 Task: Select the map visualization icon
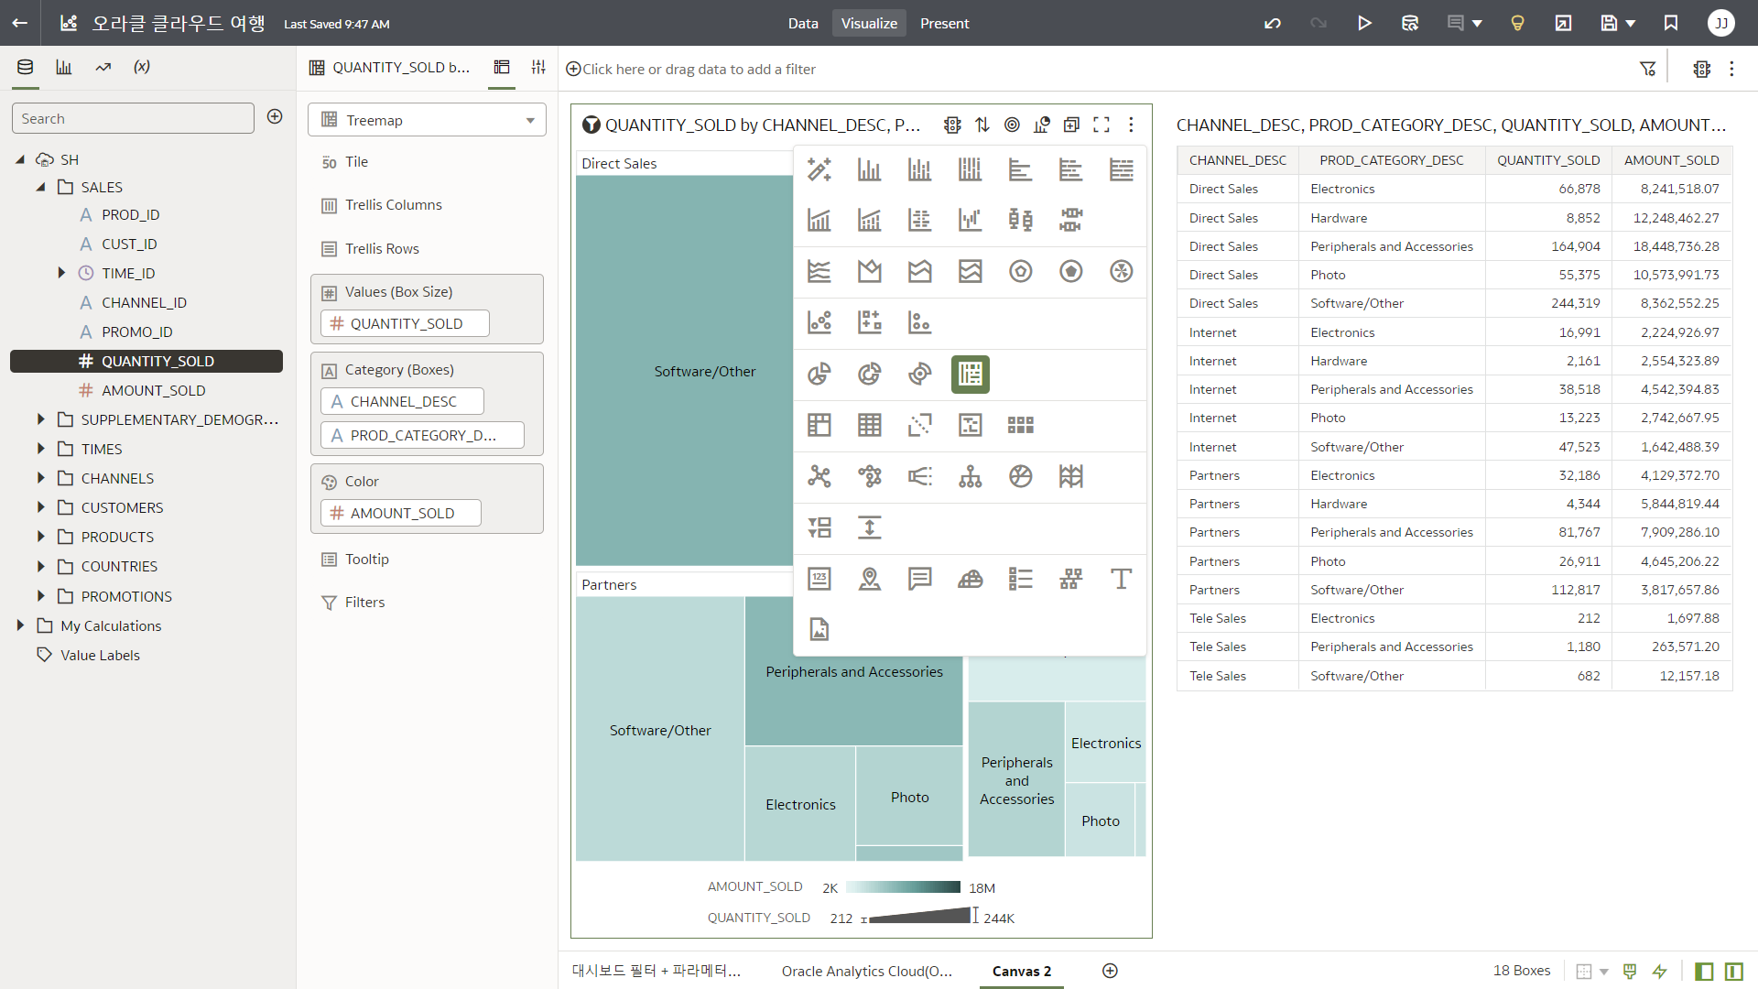(x=869, y=579)
